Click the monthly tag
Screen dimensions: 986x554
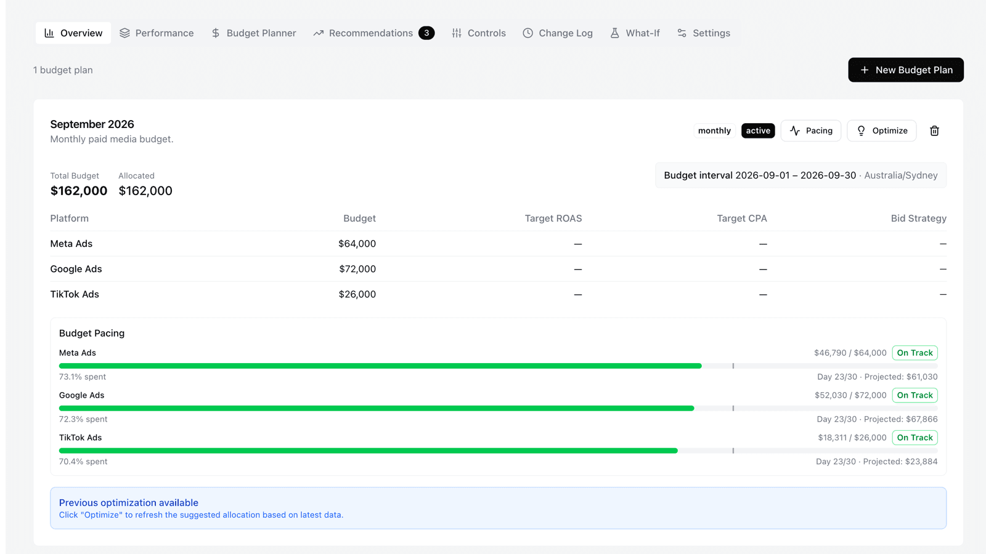714,130
